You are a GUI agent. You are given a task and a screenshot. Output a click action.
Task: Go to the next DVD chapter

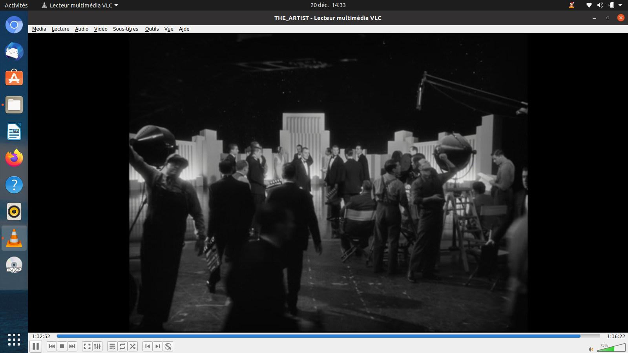[x=158, y=346]
